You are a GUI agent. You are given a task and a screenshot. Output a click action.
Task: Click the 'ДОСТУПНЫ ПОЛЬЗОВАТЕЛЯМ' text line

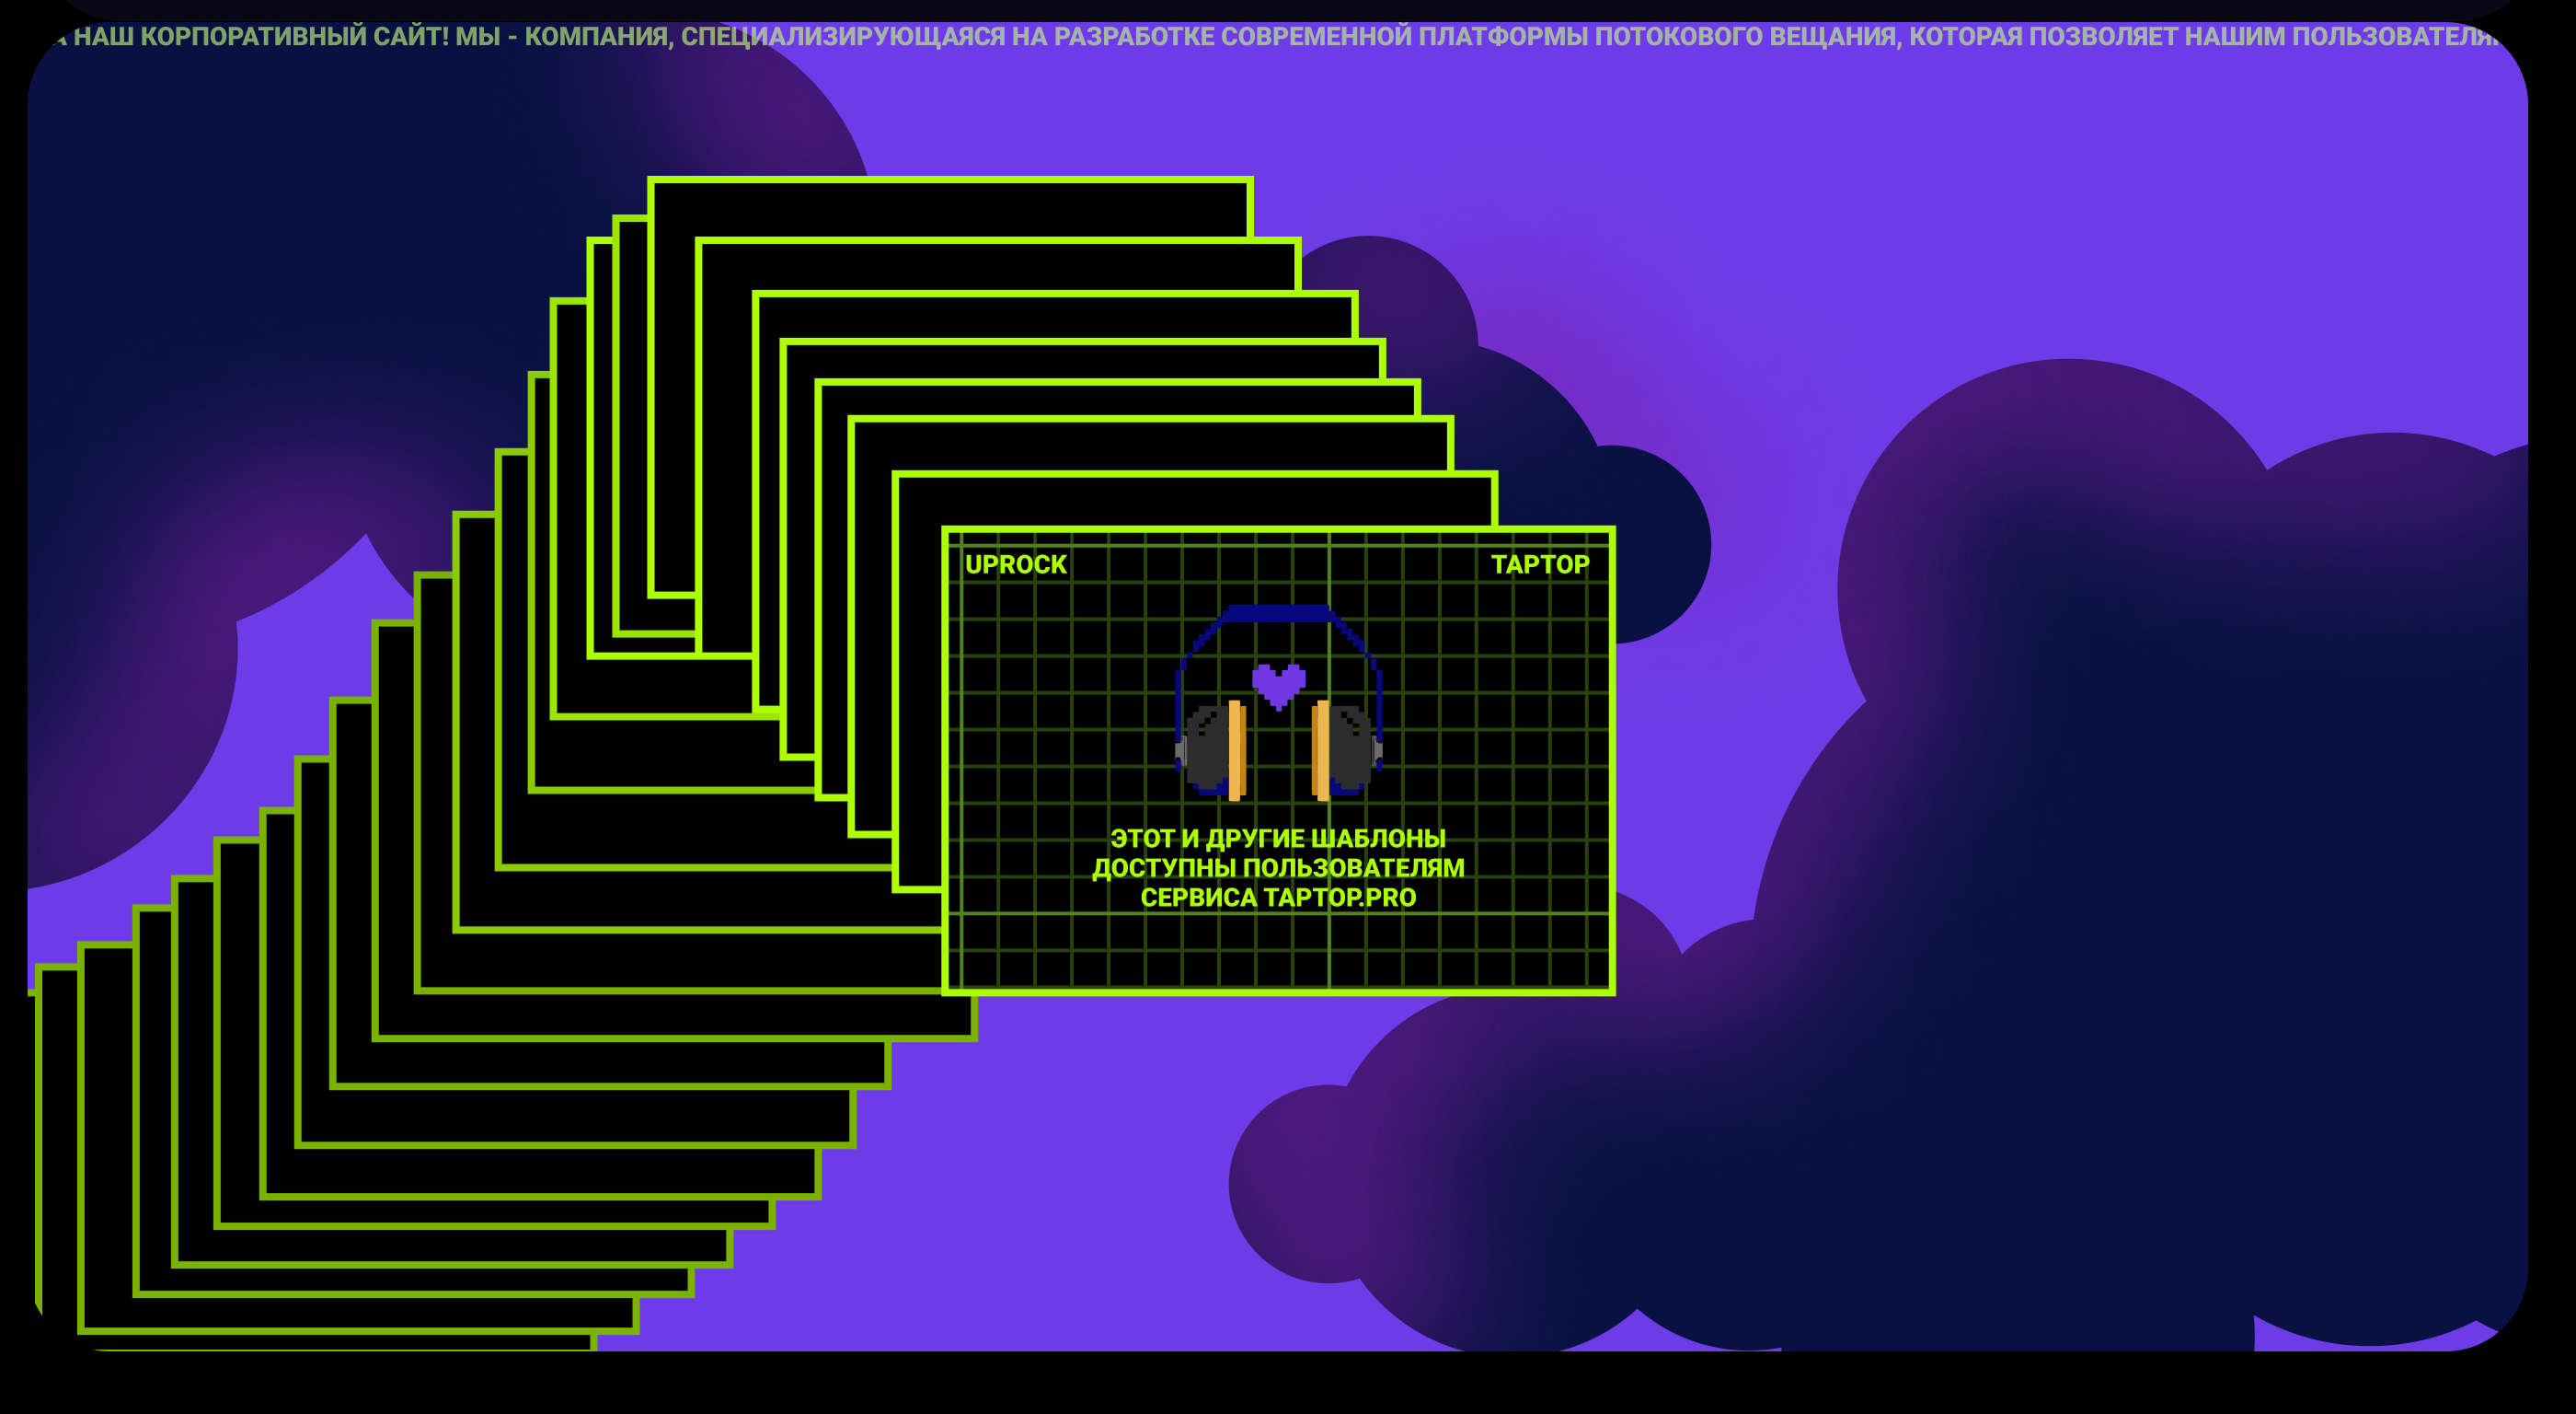tap(1278, 867)
